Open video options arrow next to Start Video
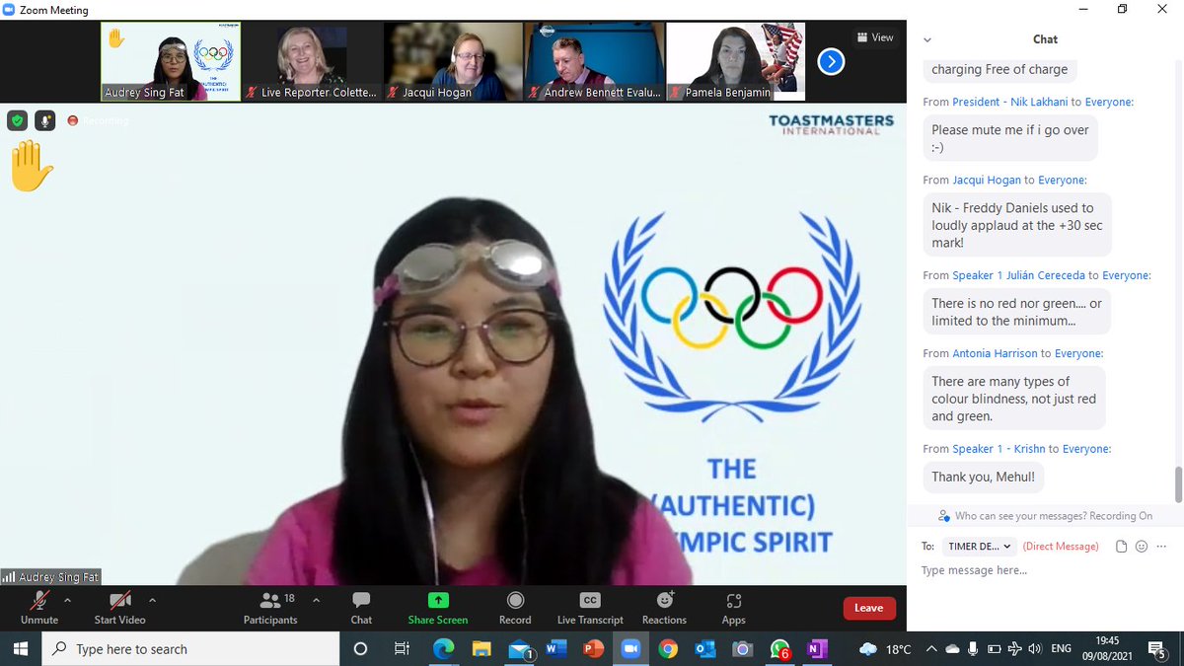1184x666 pixels. coord(152,599)
